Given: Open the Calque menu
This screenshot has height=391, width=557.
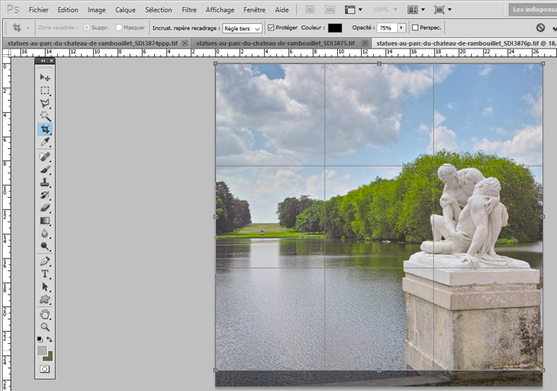Looking at the screenshot, I should (125, 10).
